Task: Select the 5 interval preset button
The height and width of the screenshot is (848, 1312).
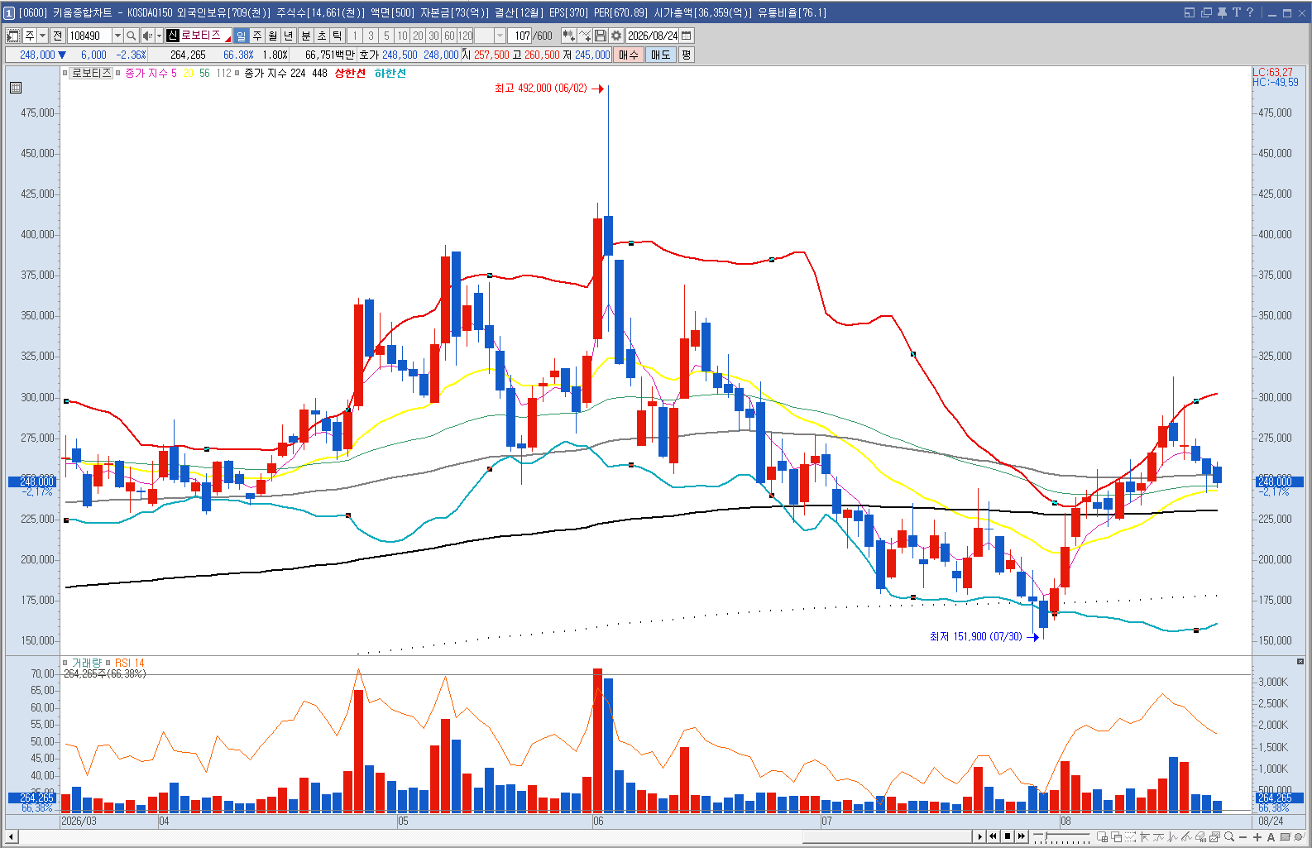Action: pos(386,36)
